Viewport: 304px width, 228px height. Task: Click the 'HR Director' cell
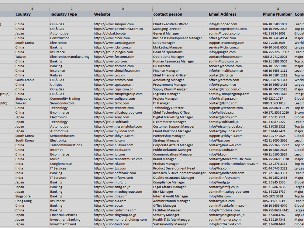coord(180,66)
